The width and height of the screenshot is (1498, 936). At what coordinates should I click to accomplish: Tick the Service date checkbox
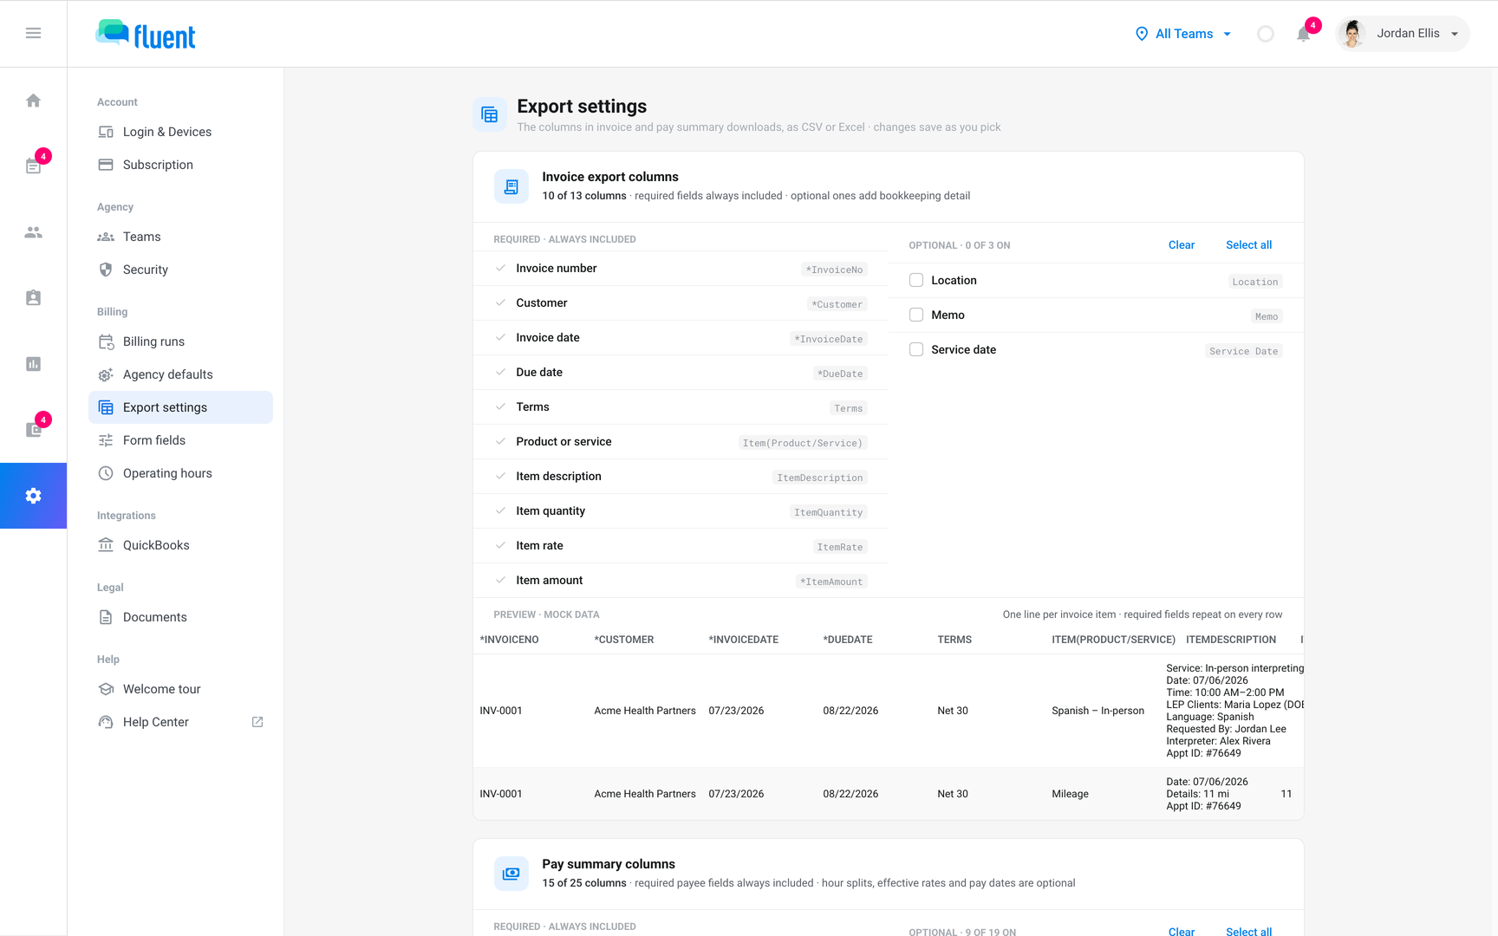click(916, 349)
